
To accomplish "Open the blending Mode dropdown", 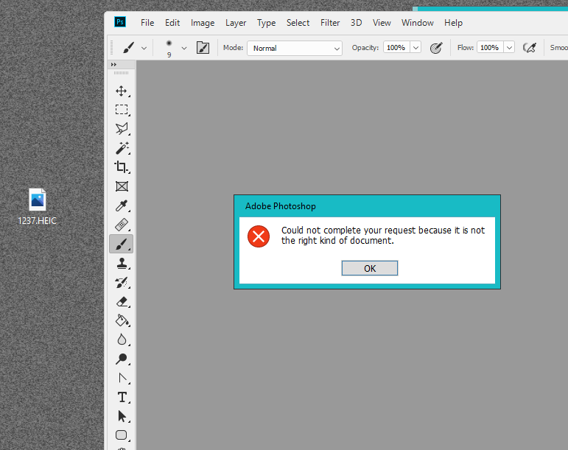I will [295, 48].
